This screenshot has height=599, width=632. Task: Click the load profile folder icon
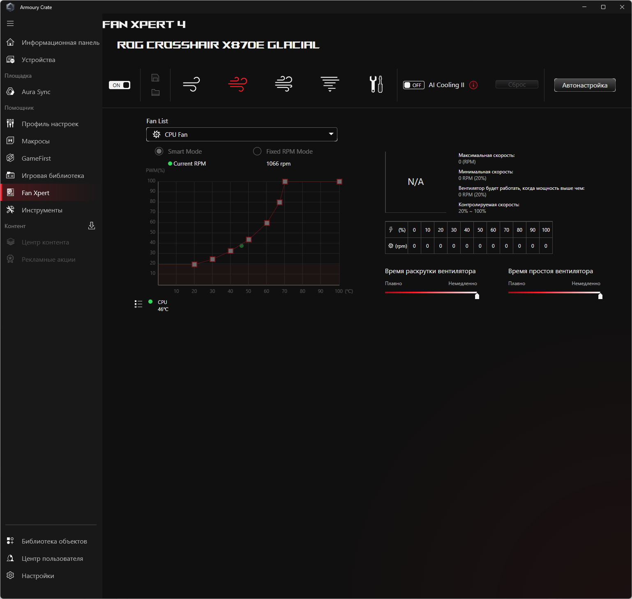pos(155,92)
